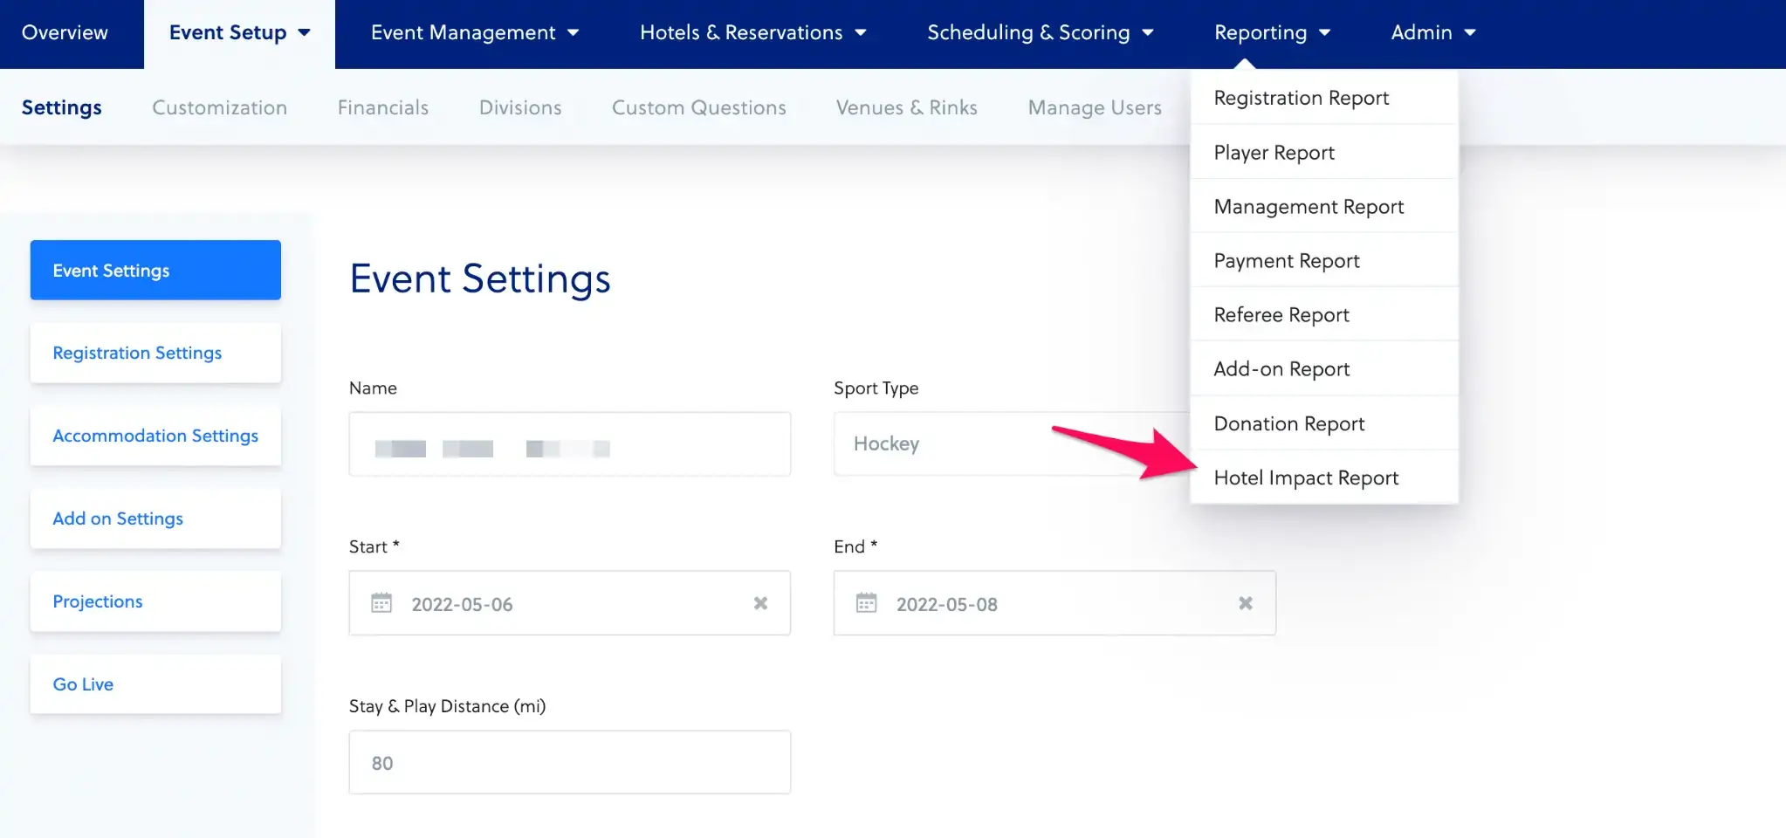
Task: Switch to the Manage Users sub-tab
Action: pos(1095,107)
